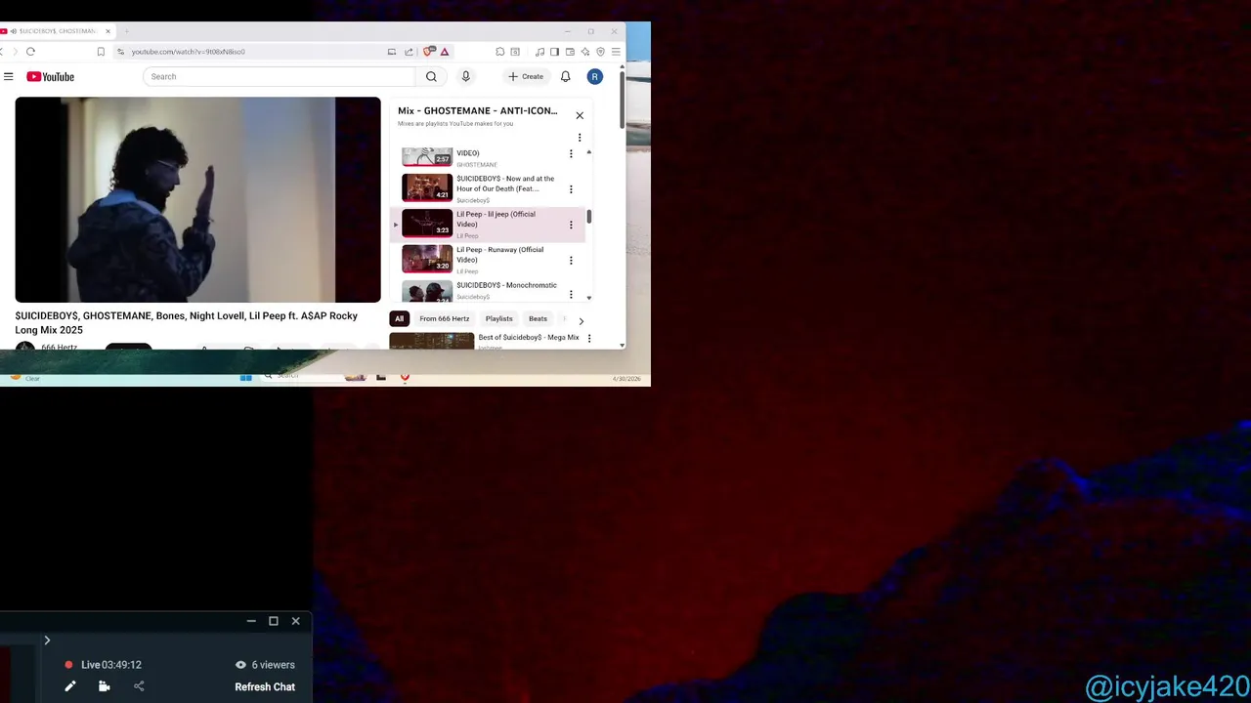Open the account avatar menu

coord(594,76)
